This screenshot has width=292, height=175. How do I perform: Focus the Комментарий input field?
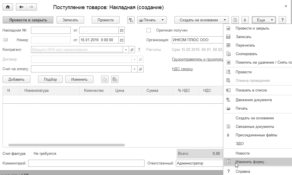click(86, 163)
